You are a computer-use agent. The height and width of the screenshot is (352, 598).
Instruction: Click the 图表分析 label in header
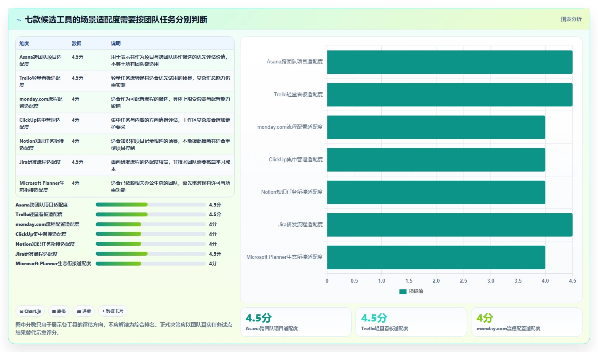pyautogui.click(x=571, y=19)
